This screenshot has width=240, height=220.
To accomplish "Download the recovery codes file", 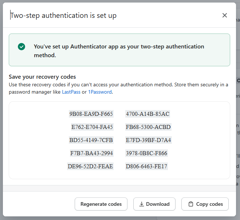I will [x=154, y=204].
